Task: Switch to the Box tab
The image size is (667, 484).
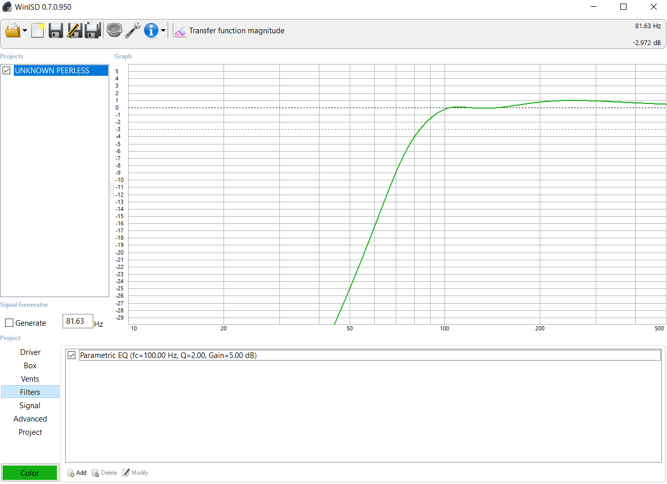Action: 30,366
